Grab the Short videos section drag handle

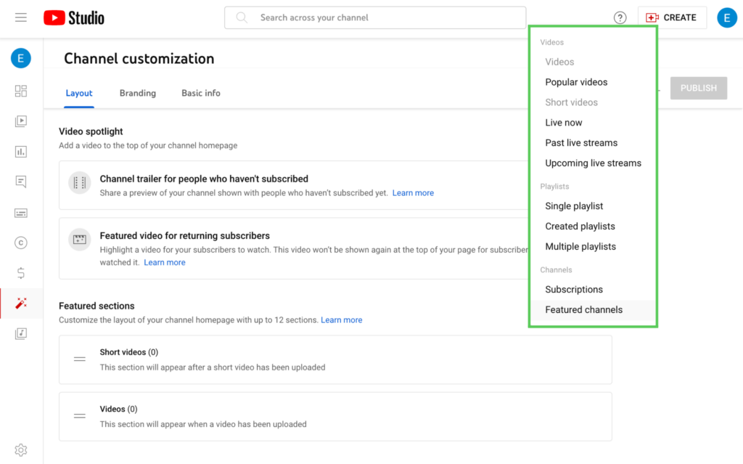tap(80, 359)
